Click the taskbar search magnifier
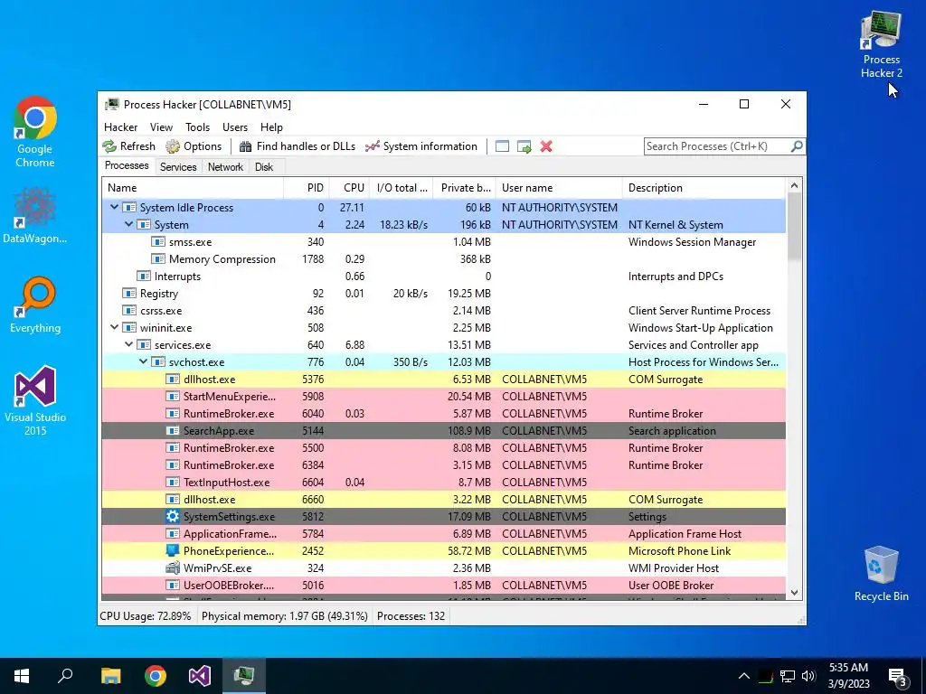Screen dimensions: 926x694 click(x=65, y=676)
